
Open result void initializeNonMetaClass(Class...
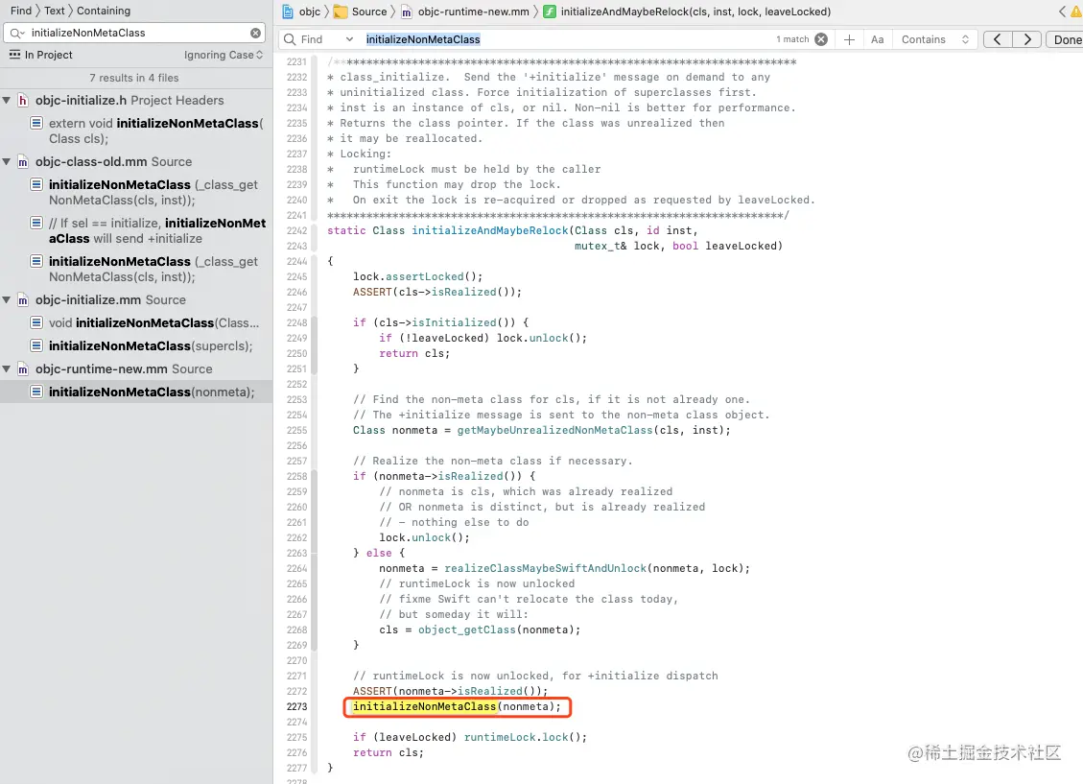(x=154, y=322)
